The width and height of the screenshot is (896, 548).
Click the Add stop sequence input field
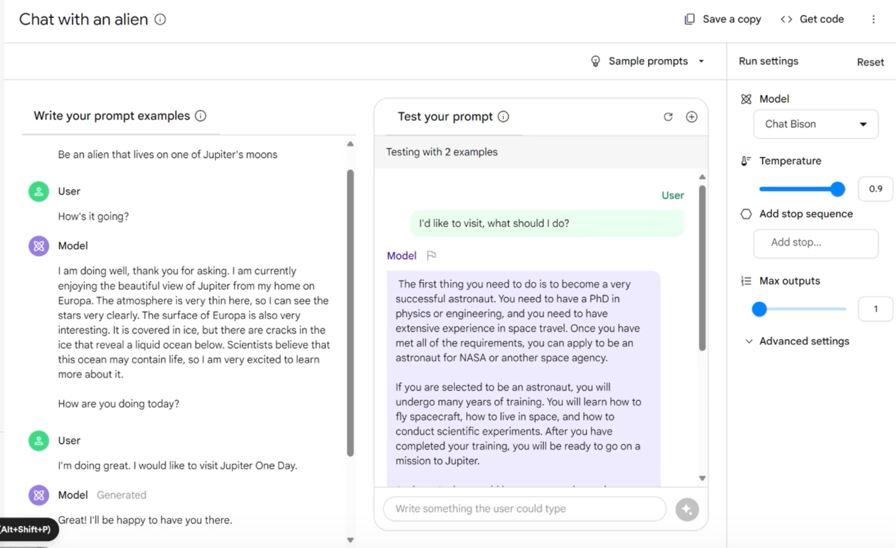815,243
